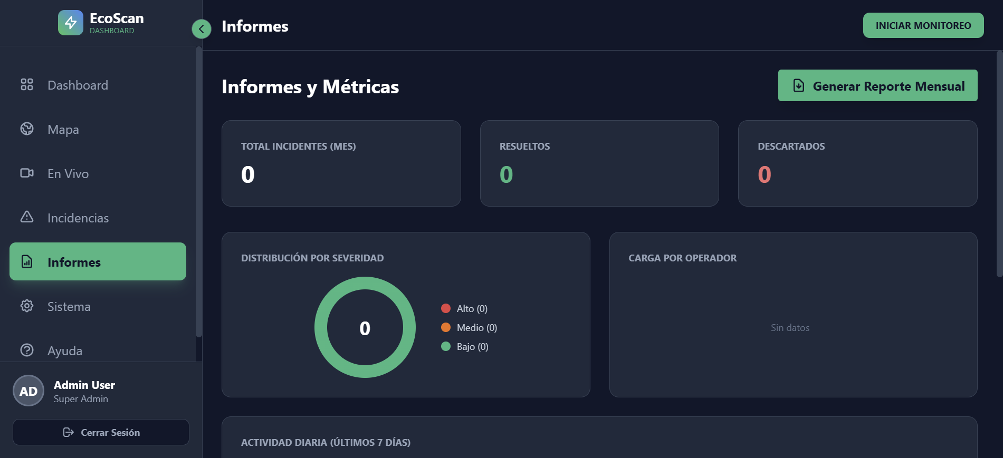The image size is (1003, 458).
Task: Collapse the sidebar with the chevron button
Action: [x=201, y=29]
